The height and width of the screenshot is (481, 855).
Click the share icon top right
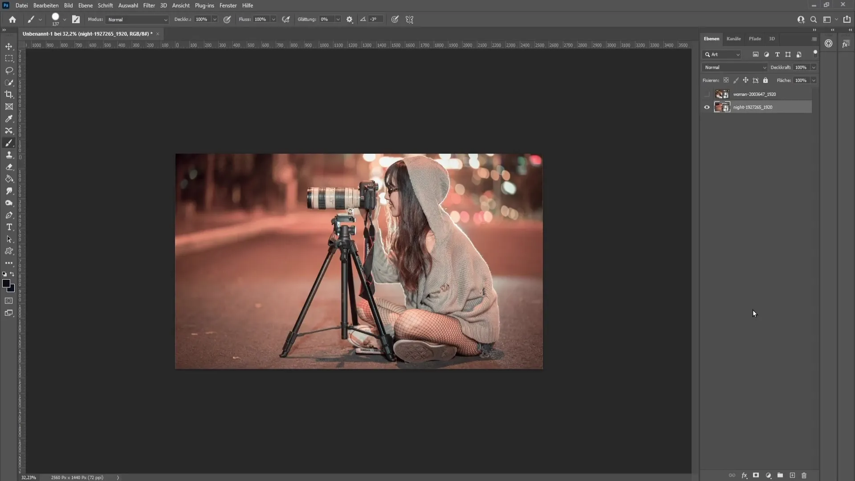coord(847,19)
